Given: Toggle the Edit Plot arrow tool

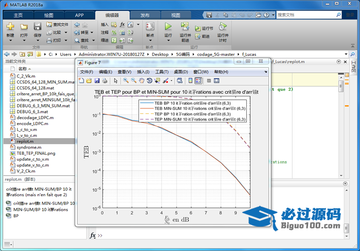Looking at the screenshot, I should pyautogui.click(x=116, y=80).
